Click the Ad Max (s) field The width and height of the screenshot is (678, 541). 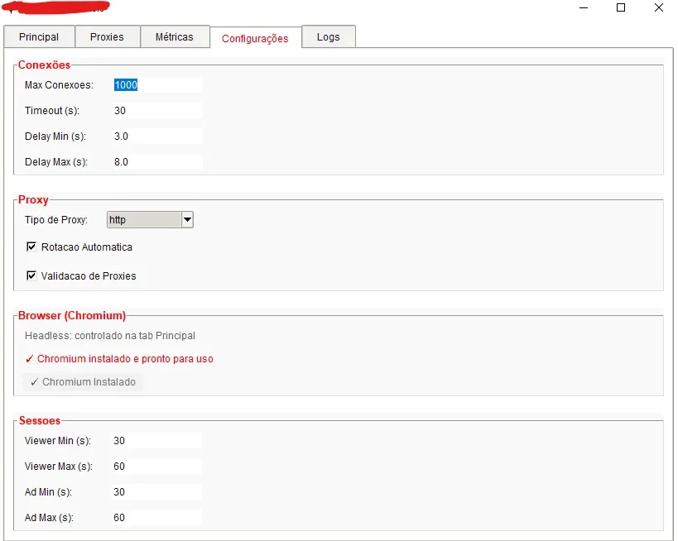pyautogui.click(x=156, y=518)
